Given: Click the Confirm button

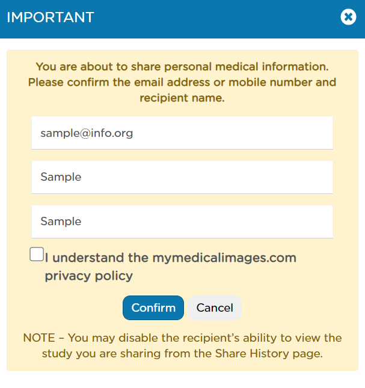Looking at the screenshot, I should (153, 308).
